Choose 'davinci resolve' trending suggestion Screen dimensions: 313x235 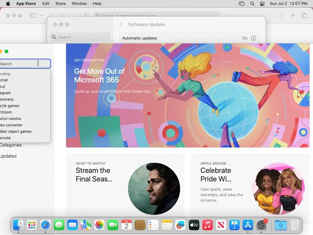25,119
